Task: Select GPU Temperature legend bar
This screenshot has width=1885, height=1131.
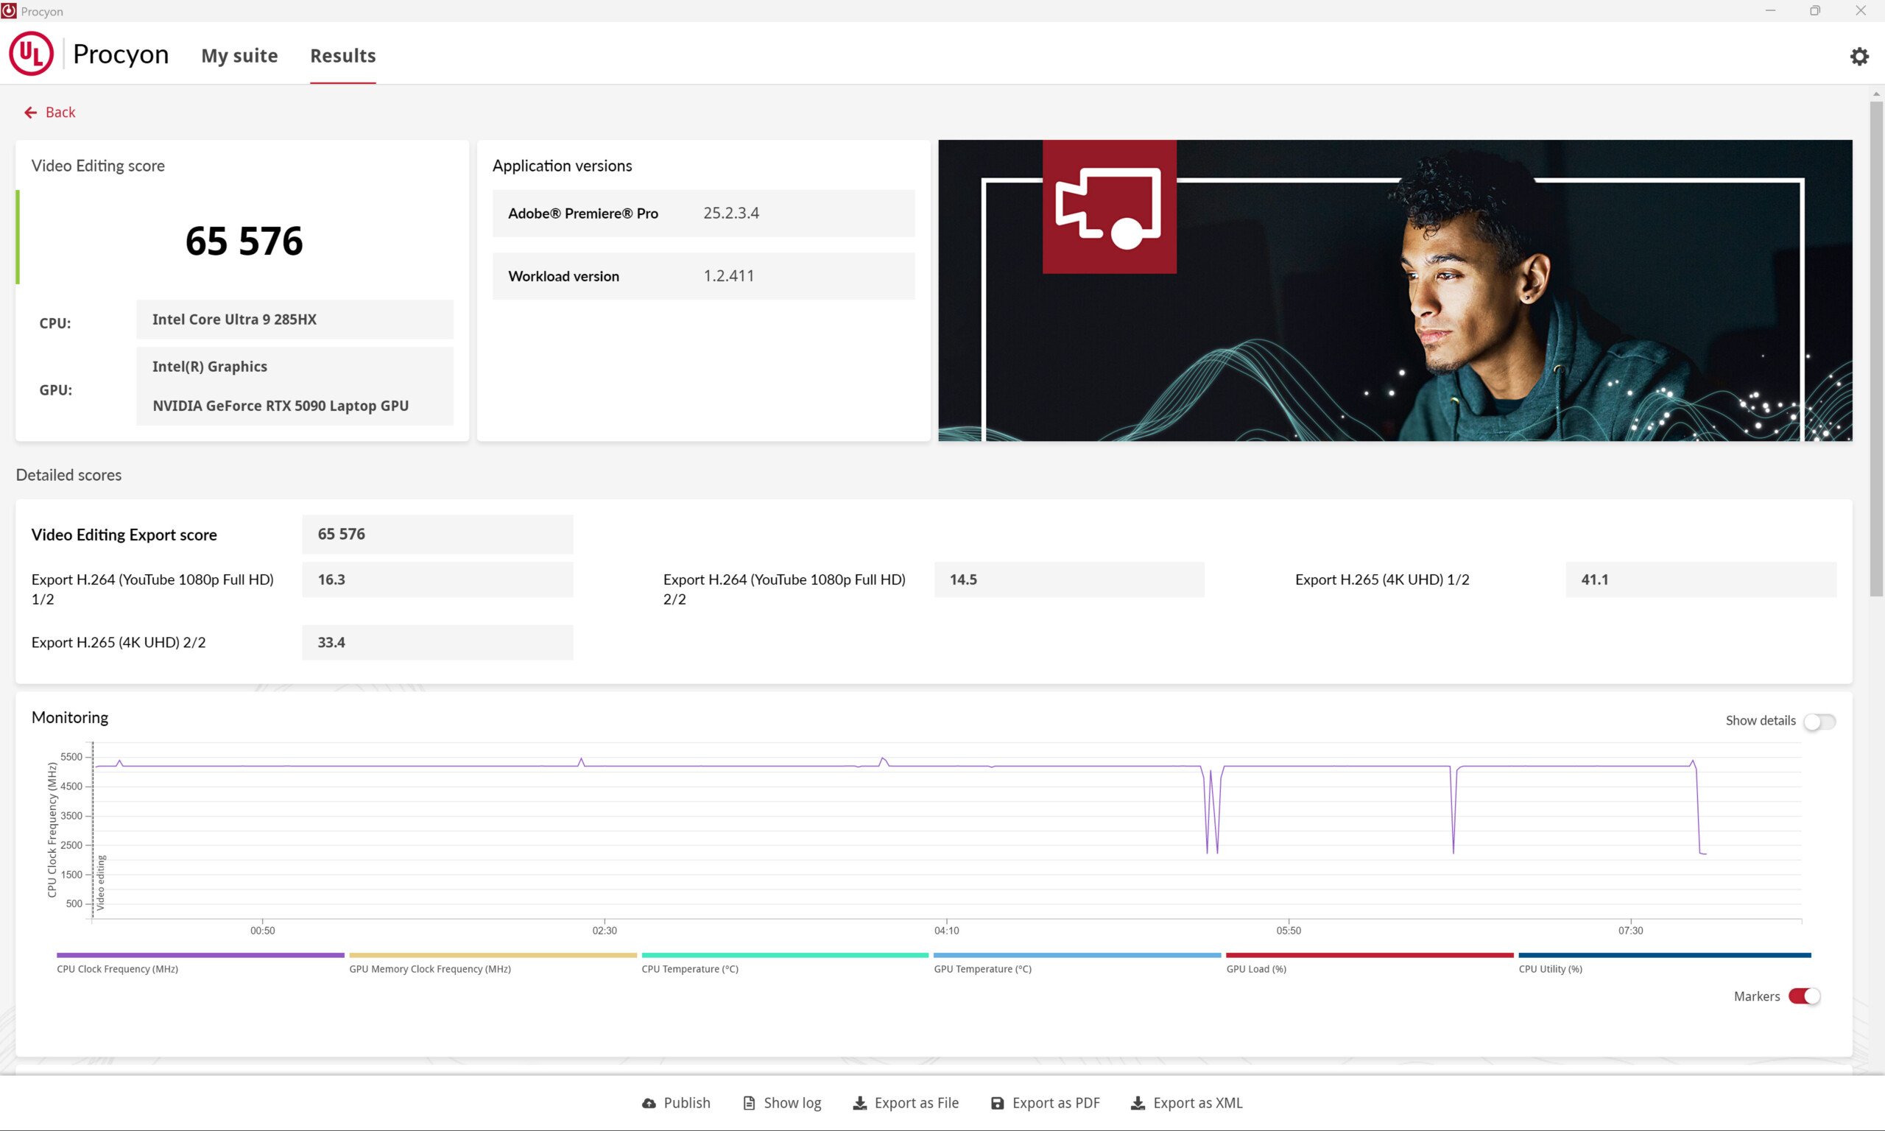Action: [x=1077, y=955]
